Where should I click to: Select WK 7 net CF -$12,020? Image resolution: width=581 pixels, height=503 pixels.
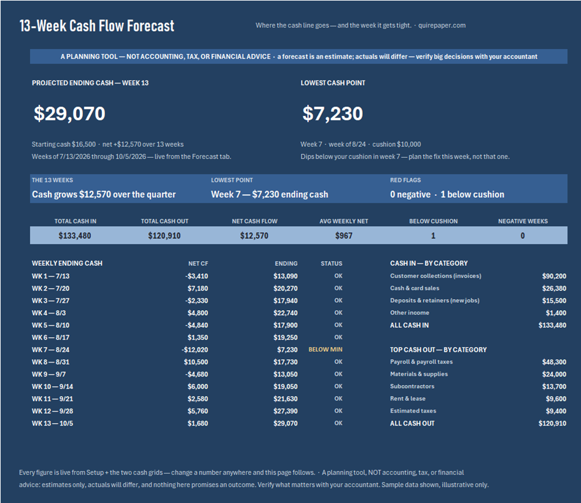pyautogui.click(x=195, y=349)
